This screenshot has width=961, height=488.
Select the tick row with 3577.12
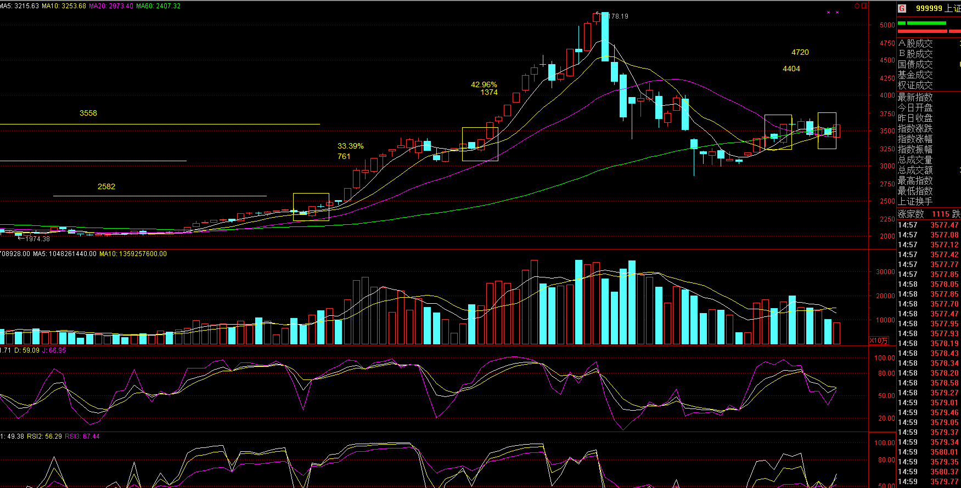click(x=929, y=245)
